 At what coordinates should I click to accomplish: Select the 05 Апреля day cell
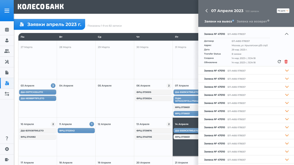point(115,98)
